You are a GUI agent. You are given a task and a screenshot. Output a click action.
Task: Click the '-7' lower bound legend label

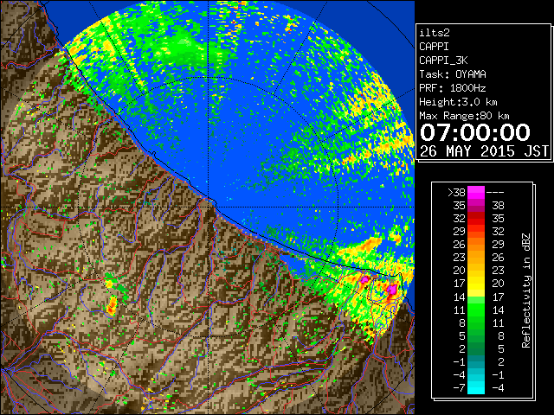point(459,387)
